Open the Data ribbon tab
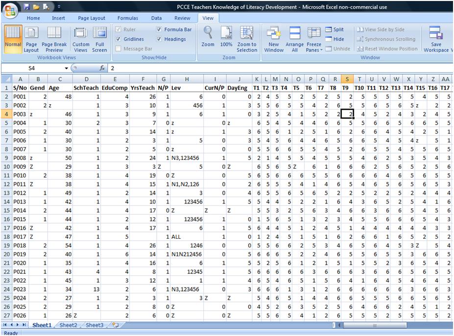The width and height of the screenshot is (454, 336). pyautogui.click(x=156, y=18)
